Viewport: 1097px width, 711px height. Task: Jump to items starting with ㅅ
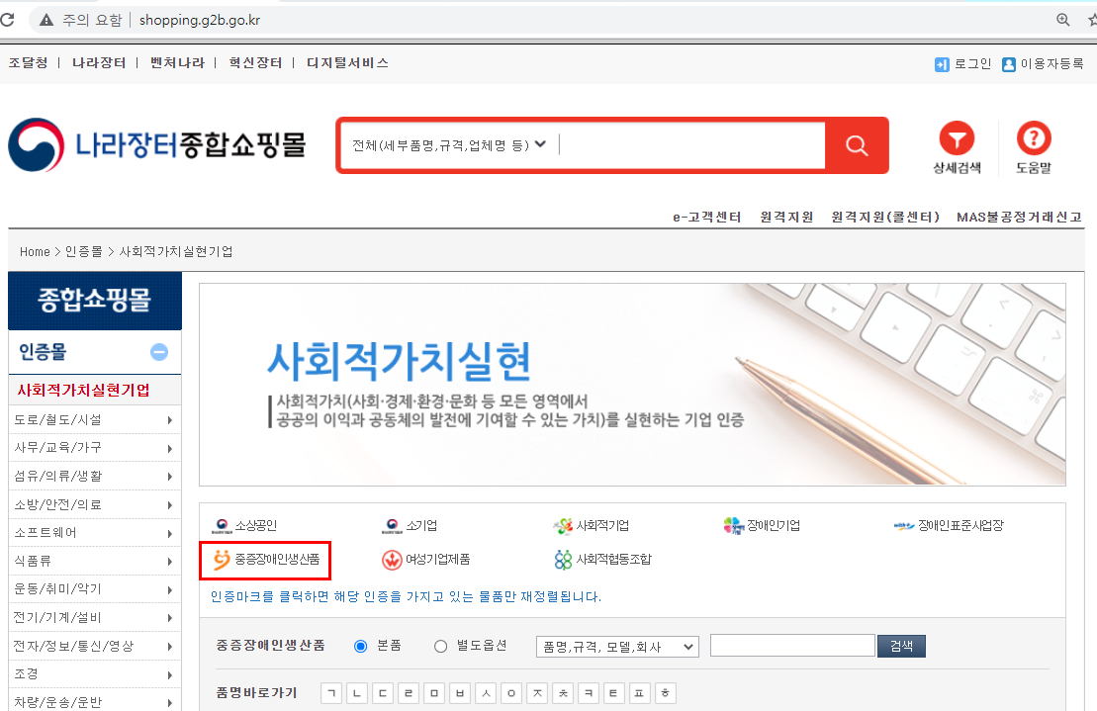486,693
